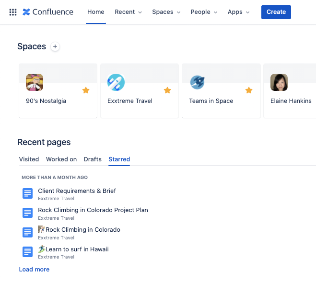Unstar the Teams in Space space
The width and height of the screenshot is (316, 293).
[249, 90]
